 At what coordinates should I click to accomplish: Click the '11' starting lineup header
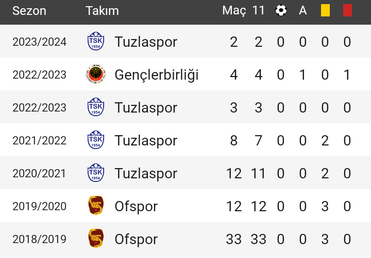pos(258,11)
